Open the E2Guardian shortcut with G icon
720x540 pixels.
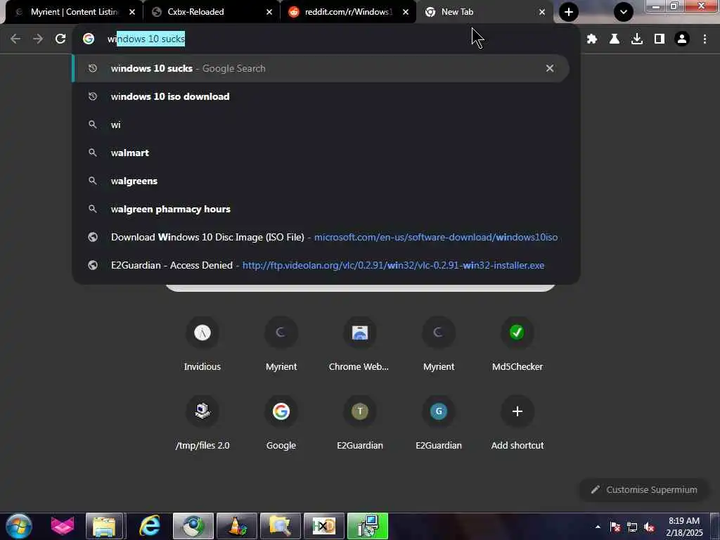coord(439,423)
